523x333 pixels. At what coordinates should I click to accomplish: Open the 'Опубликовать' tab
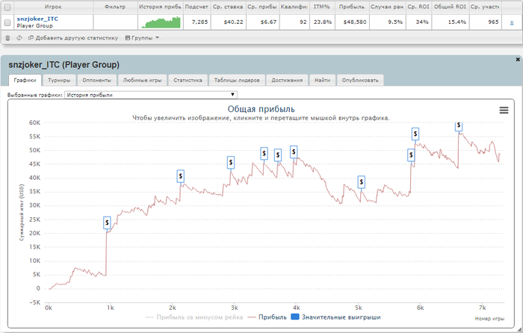(x=360, y=80)
